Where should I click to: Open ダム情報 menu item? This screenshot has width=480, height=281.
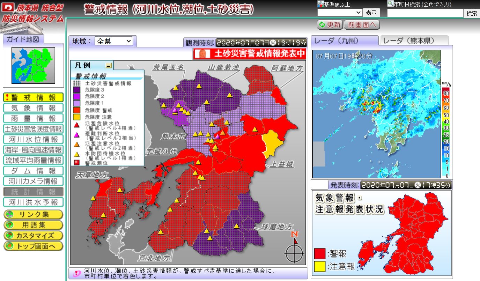33,171
